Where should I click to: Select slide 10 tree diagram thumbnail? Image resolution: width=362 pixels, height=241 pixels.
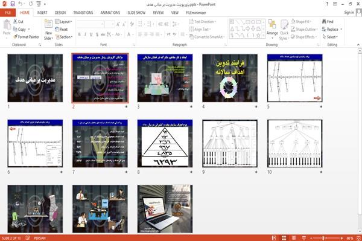click(295, 144)
